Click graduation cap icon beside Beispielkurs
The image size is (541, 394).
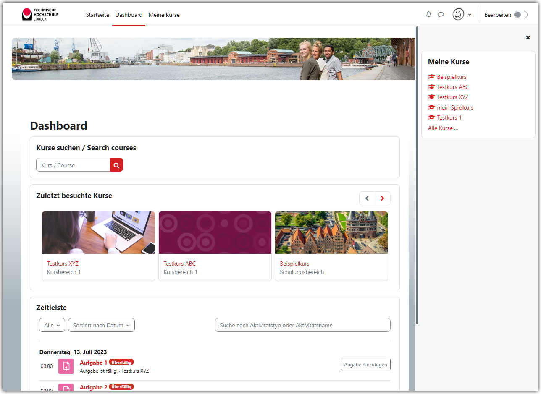pos(431,77)
